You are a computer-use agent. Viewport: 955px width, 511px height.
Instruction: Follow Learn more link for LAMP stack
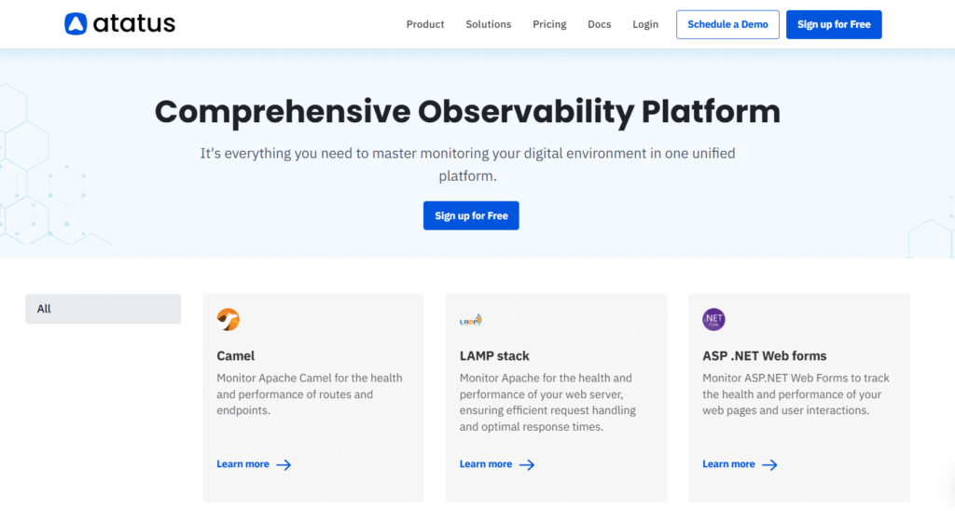tap(486, 464)
